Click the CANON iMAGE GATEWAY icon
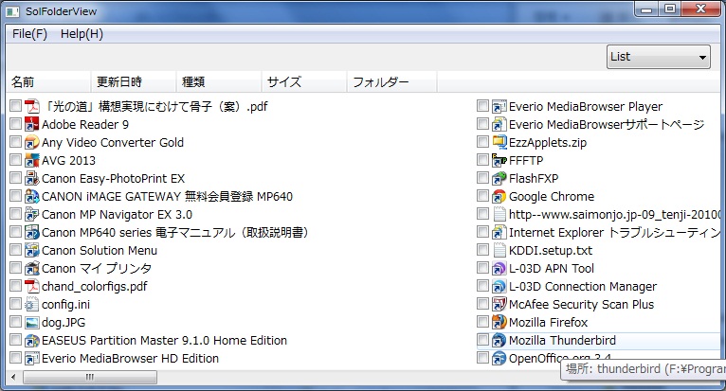The image size is (726, 391). (32, 196)
